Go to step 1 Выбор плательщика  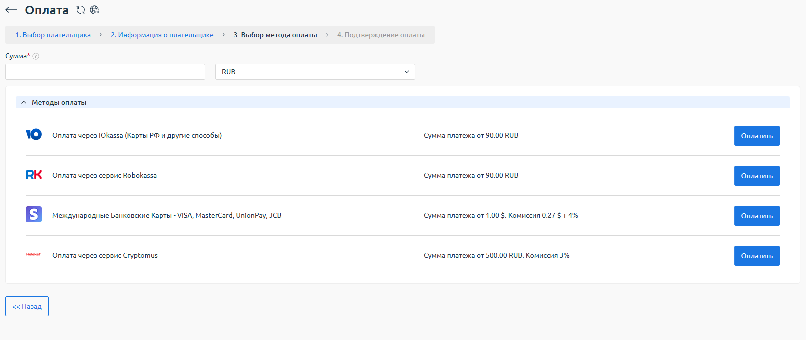pyautogui.click(x=53, y=35)
